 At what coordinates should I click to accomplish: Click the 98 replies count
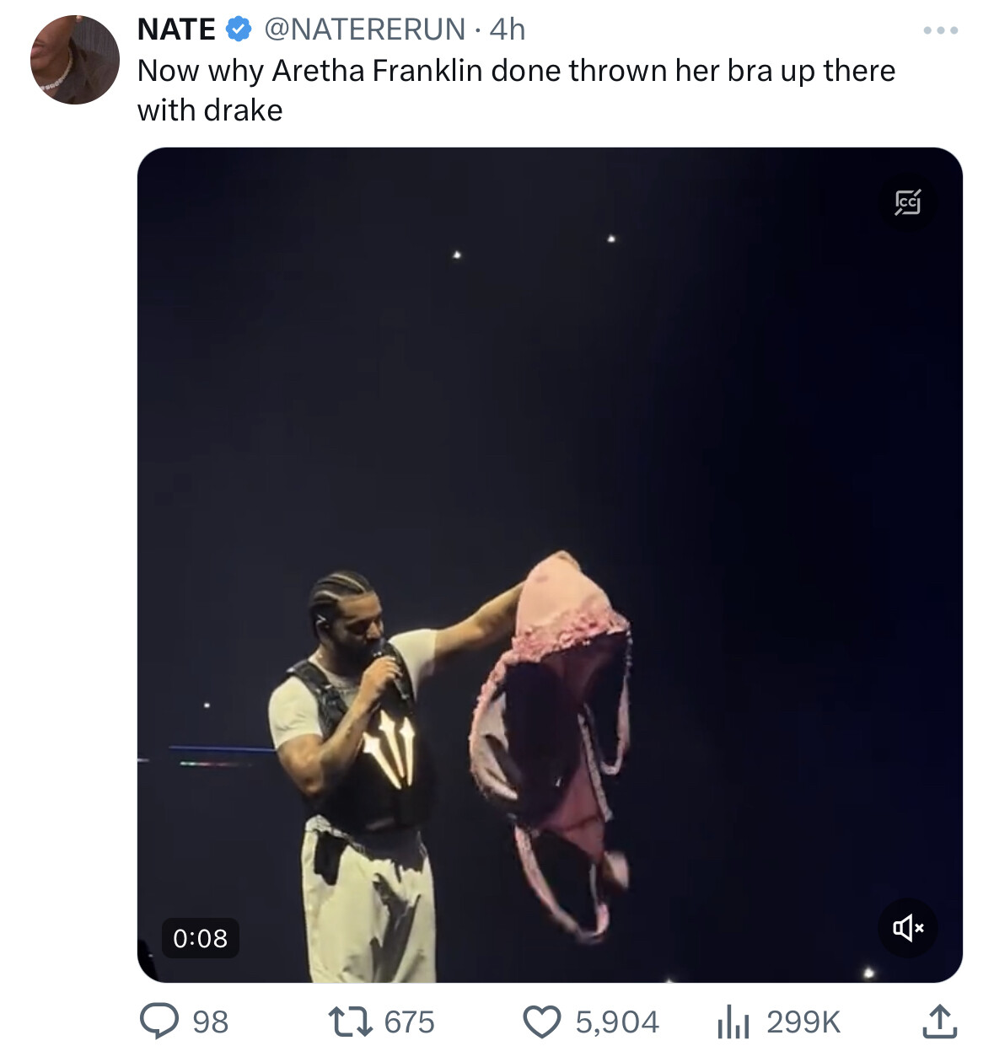point(211,1022)
